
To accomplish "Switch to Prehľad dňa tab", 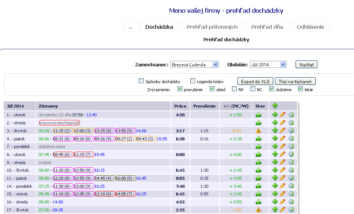I will click(x=268, y=27).
